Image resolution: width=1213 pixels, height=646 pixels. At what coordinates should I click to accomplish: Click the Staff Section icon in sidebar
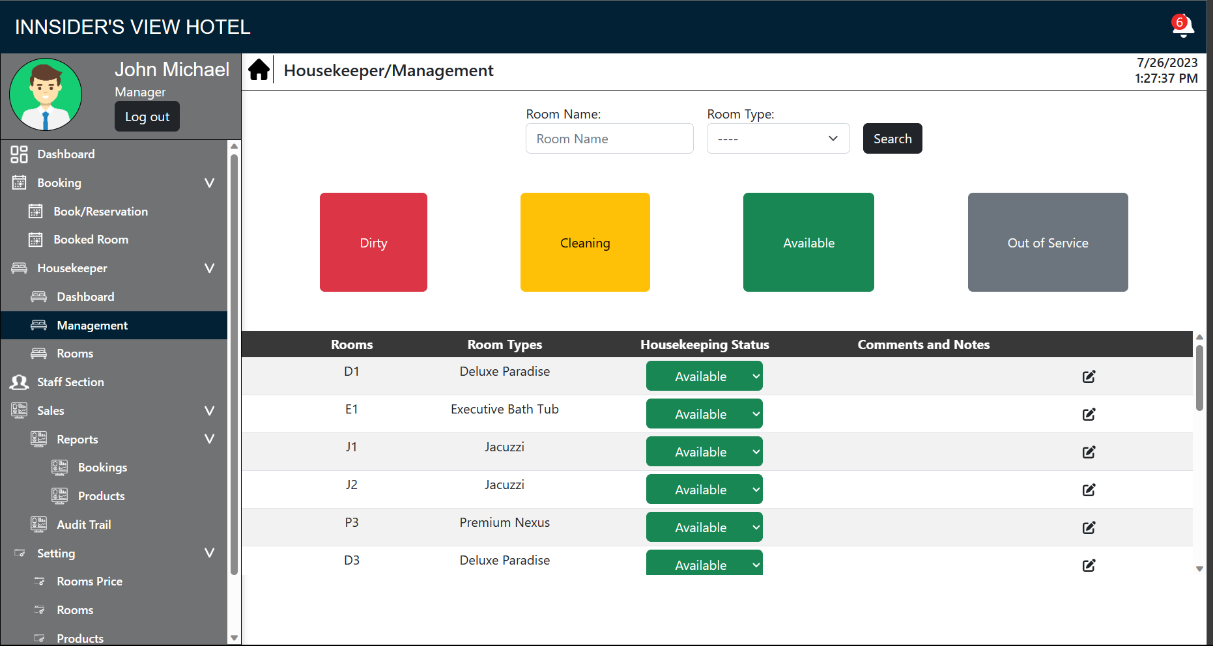coord(20,382)
